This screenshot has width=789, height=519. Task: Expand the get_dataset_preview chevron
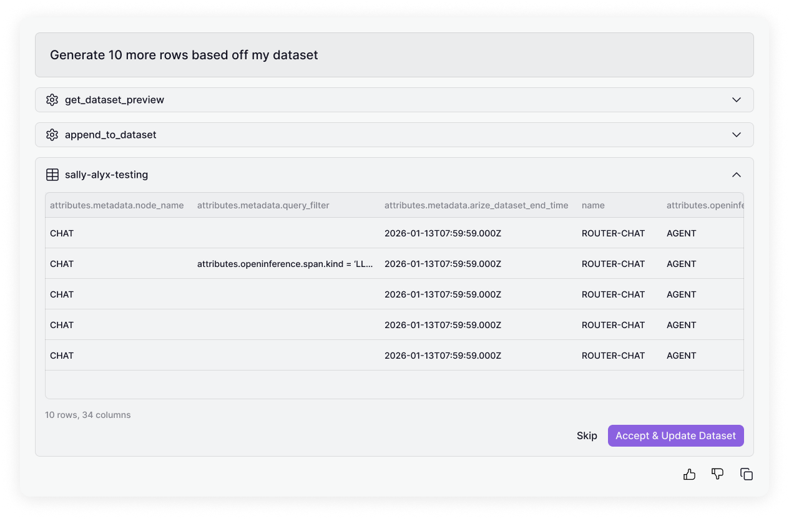(737, 100)
